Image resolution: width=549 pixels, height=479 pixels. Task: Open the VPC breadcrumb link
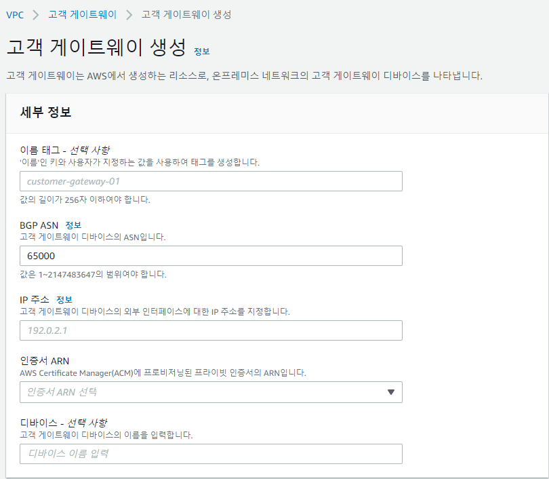click(15, 15)
